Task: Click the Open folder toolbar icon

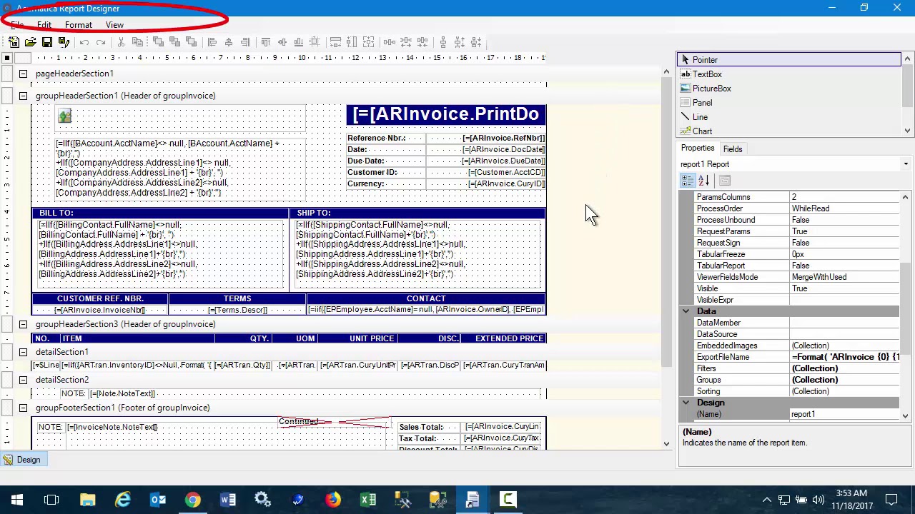Action: pyautogui.click(x=31, y=42)
